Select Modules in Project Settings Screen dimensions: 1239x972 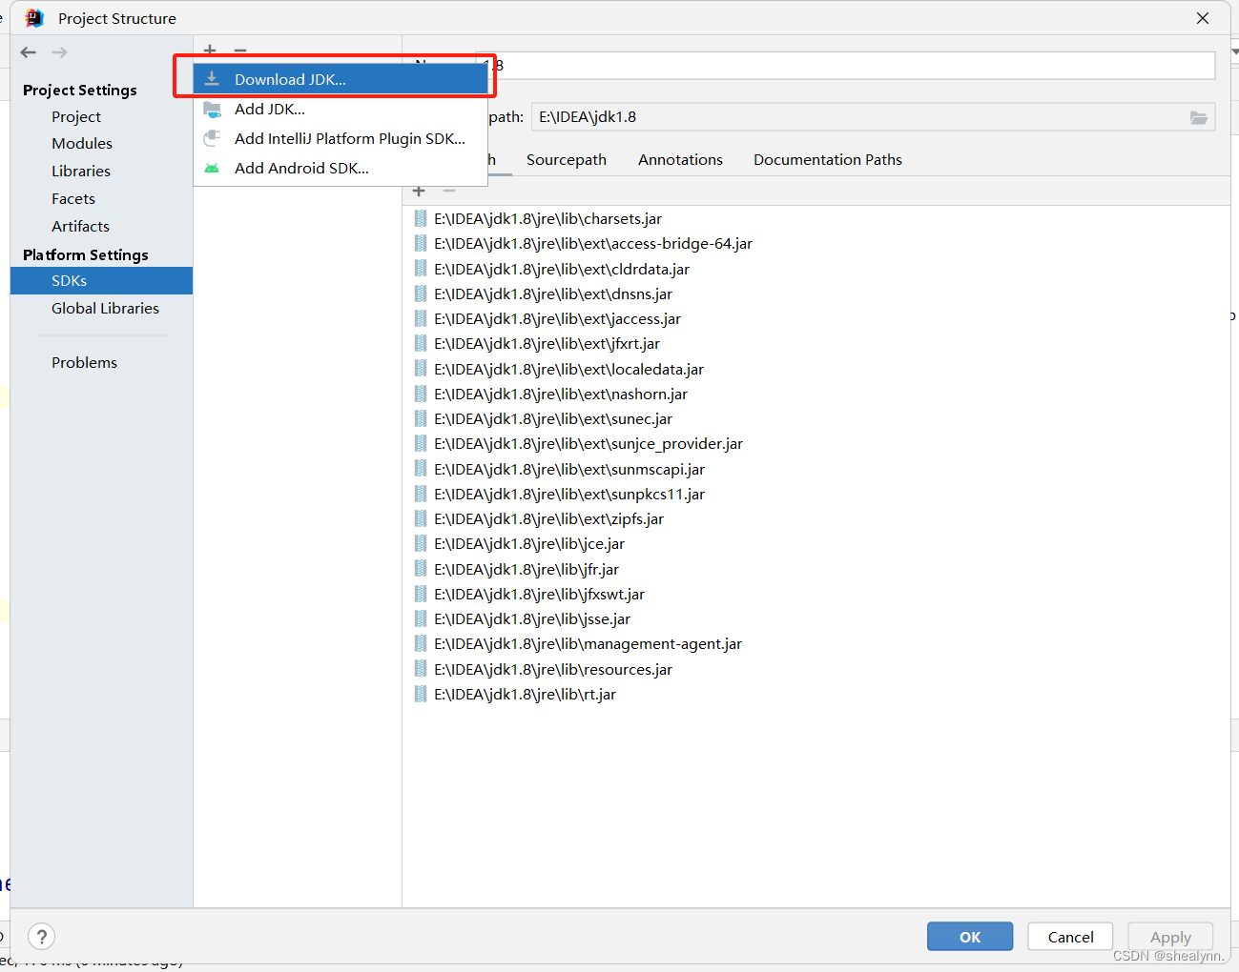pyautogui.click(x=82, y=143)
